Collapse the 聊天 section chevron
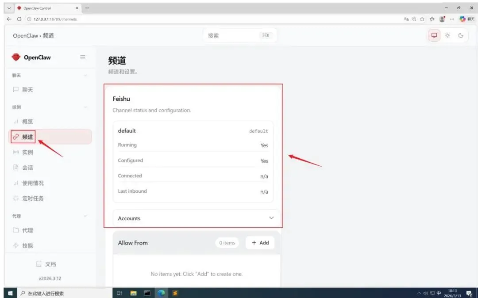 [85, 75]
